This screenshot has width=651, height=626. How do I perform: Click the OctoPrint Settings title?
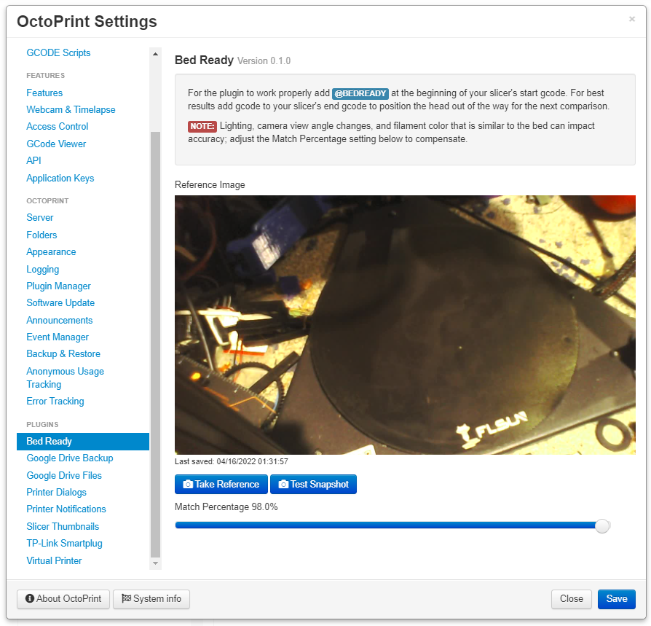click(87, 21)
